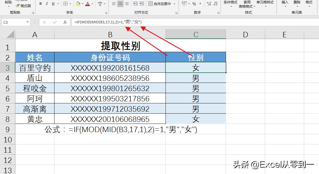Open the Name Box dropdown
Viewport: 319px width, 174px height.
(x=27, y=22)
